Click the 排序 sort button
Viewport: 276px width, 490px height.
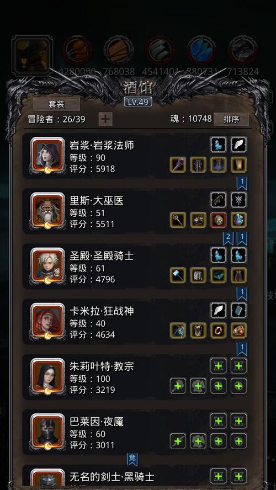(x=231, y=119)
